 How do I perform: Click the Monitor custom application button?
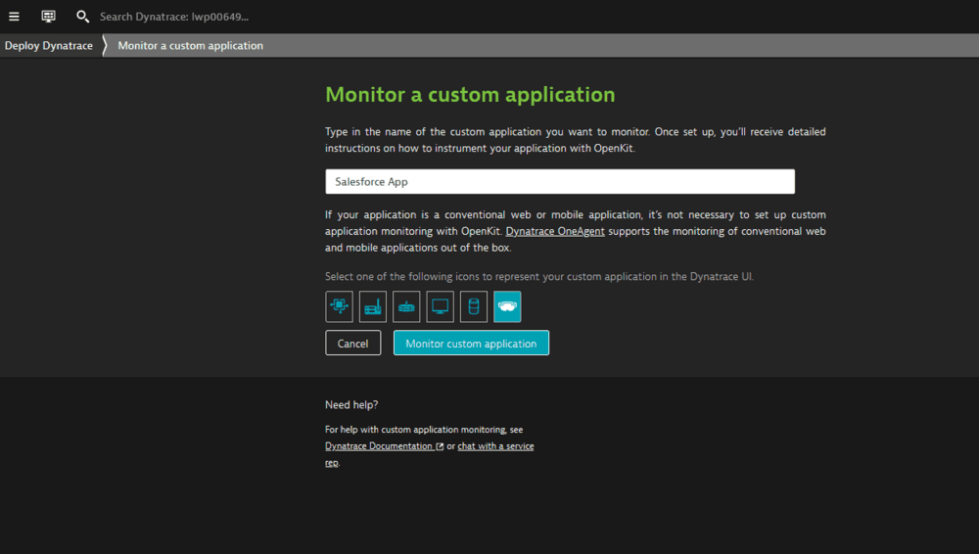pos(471,344)
